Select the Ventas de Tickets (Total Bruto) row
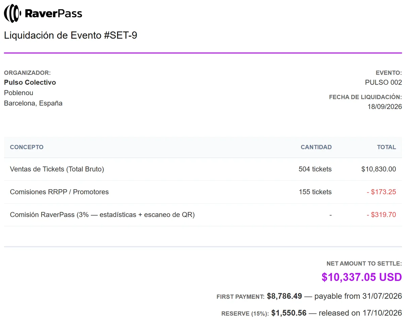This screenshot has width=406, height=327. (x=203, y=169)
